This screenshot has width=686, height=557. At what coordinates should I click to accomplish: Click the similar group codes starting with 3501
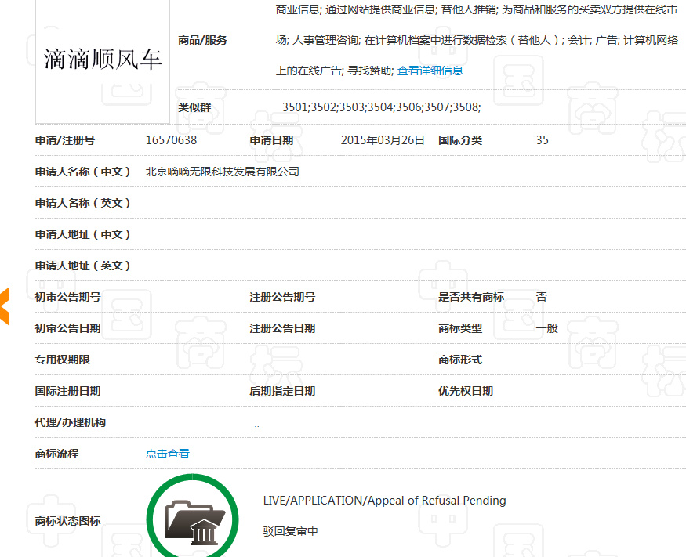382,107
